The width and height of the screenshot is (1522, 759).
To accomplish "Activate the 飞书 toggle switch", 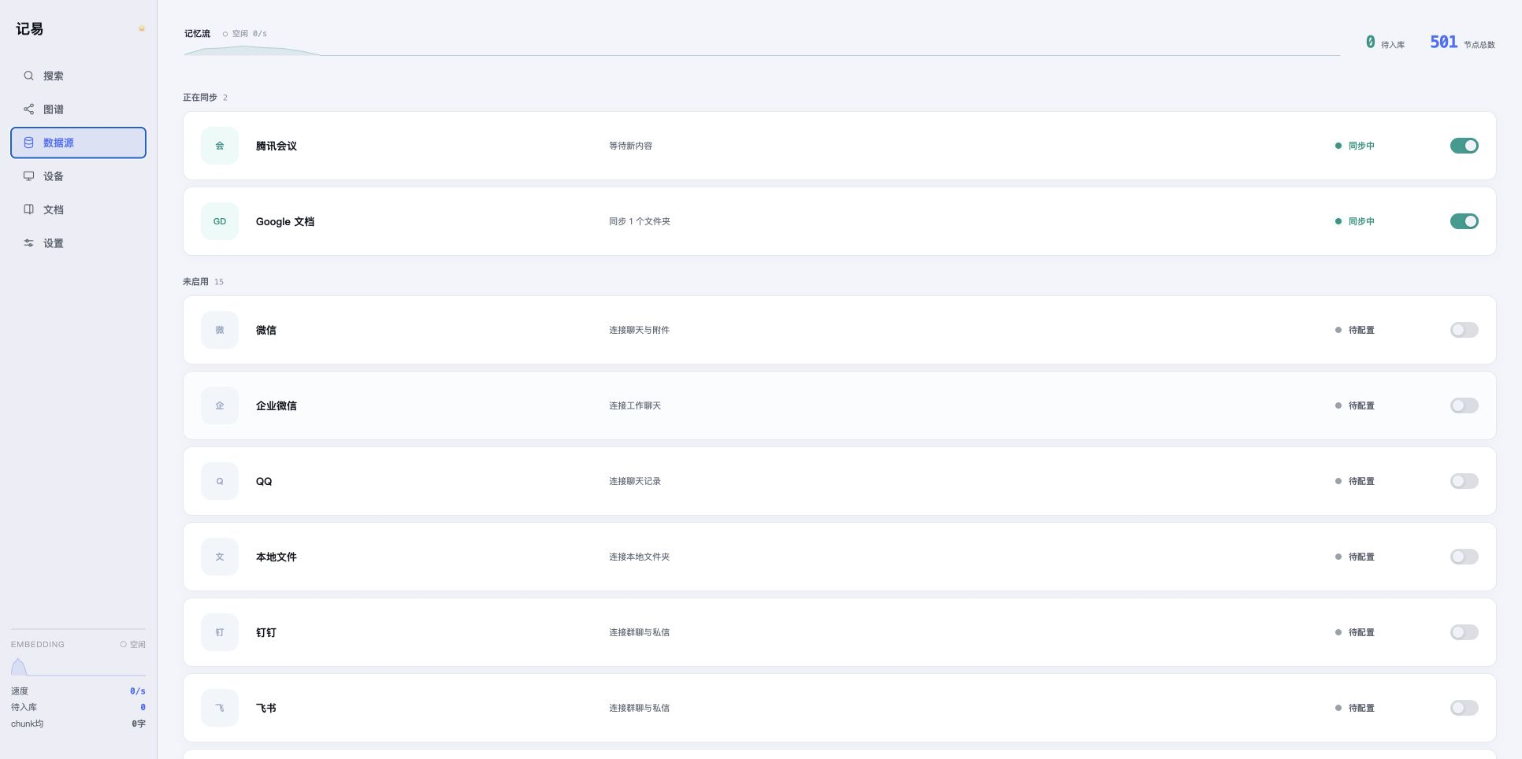I will pyautogui.click(x=1464, y=708).
